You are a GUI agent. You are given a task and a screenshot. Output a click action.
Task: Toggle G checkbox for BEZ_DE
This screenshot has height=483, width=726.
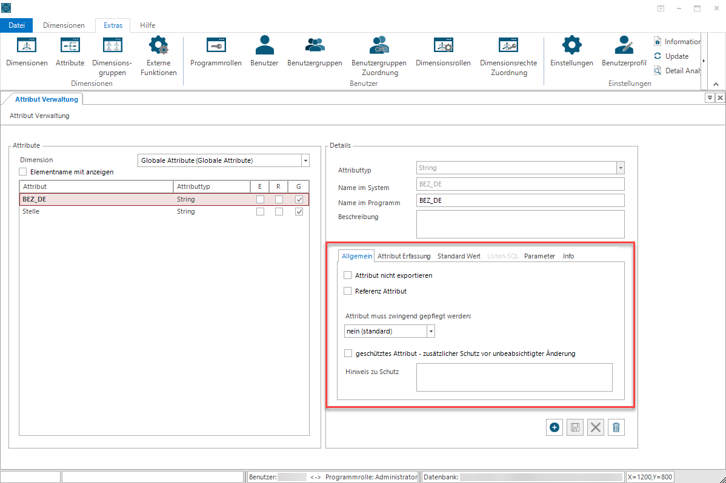click(299, 199)
